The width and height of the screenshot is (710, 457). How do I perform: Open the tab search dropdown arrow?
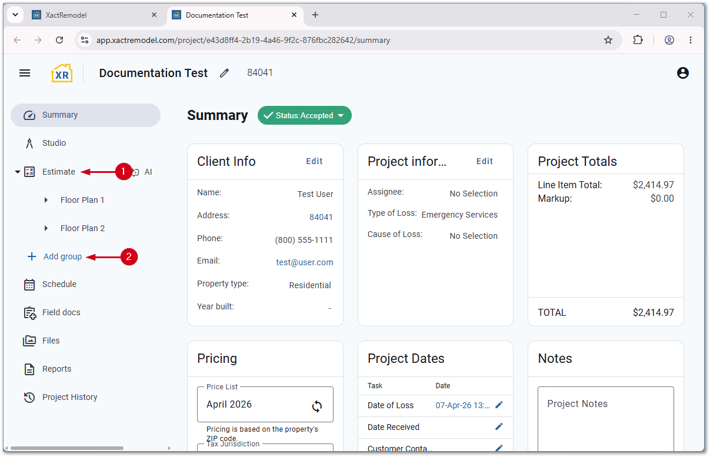coord(15,15)
